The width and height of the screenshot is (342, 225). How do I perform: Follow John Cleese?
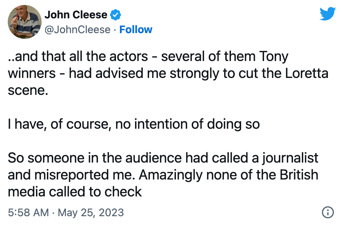pos(136,30)
